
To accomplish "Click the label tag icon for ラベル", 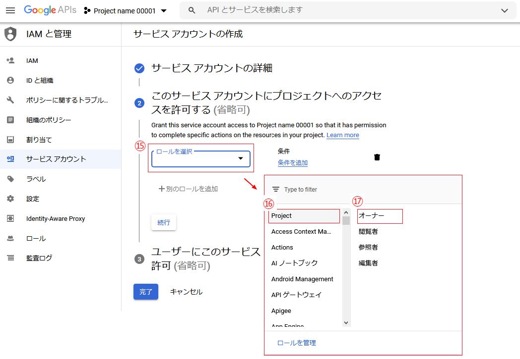I will (10, 179).
